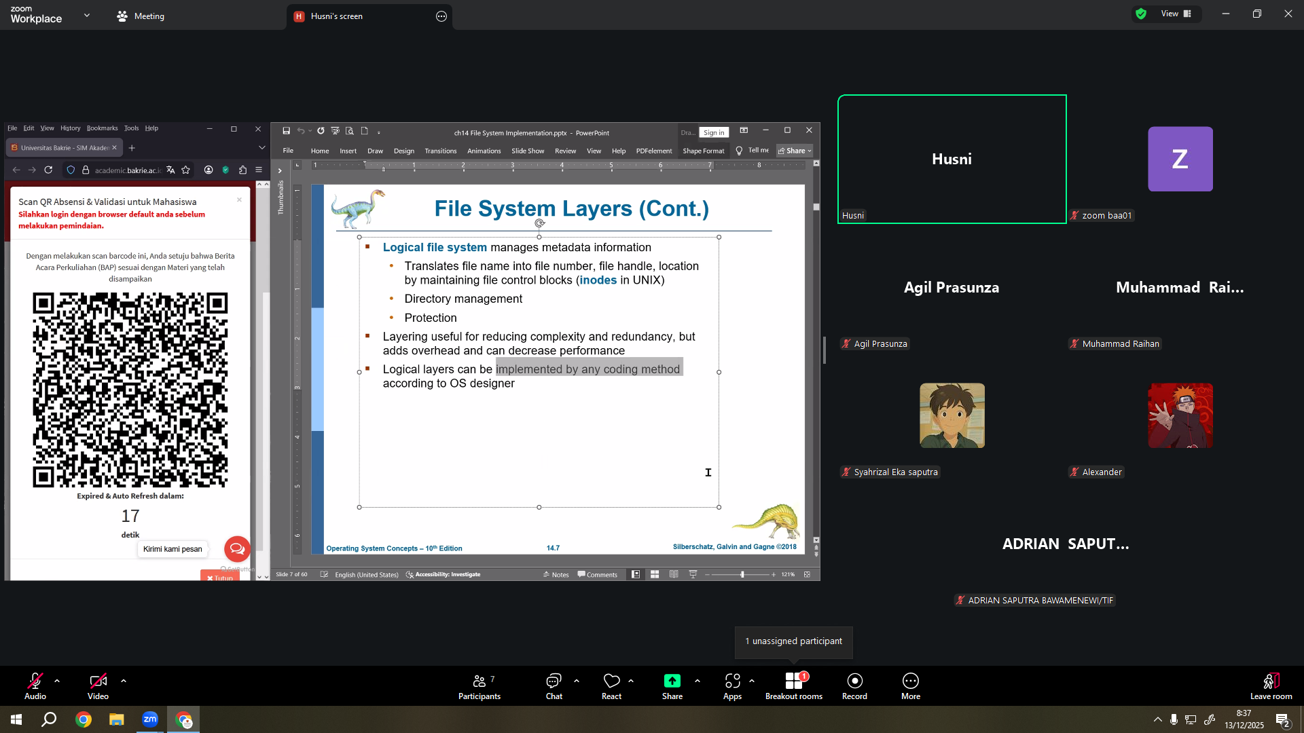Open options for Husni's screen tab
This screenshot has width=1304, height=733.
tap(441, 16)
